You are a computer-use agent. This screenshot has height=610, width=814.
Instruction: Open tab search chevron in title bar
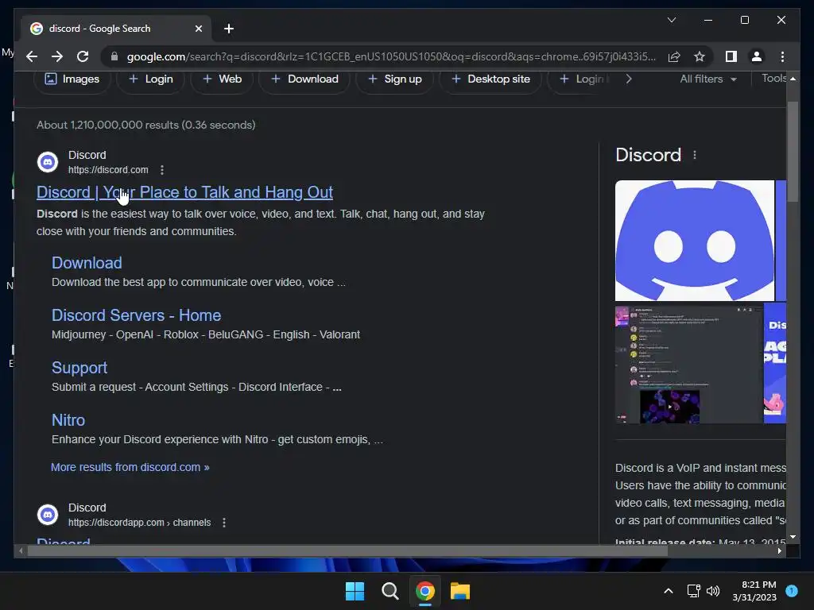tap(671, 20)
